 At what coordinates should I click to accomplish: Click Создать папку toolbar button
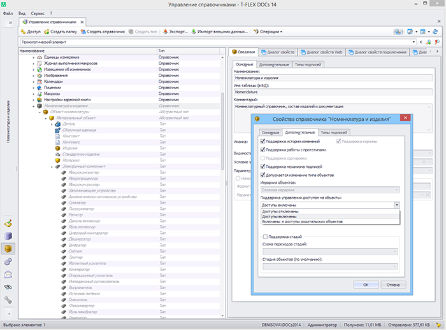click(x=61, y=31)
